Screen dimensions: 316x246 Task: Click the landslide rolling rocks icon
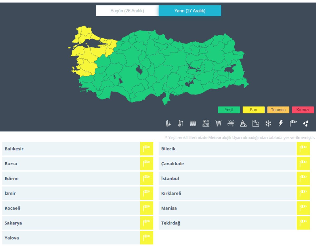pyautogui.click(x=256, y=123)
